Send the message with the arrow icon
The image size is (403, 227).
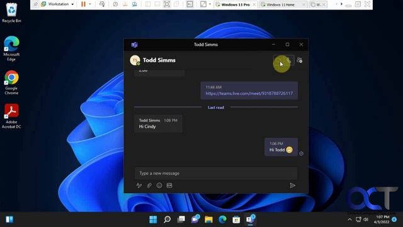click(292, 185)
